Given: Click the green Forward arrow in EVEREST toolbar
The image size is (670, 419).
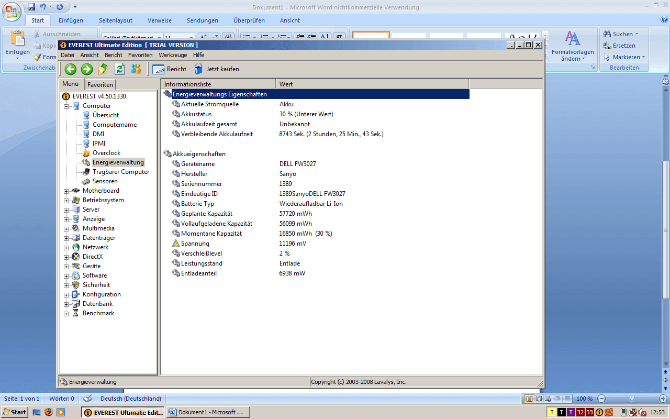Looking at the screenshot, I should pyautogui.click(x=87, y=69).
